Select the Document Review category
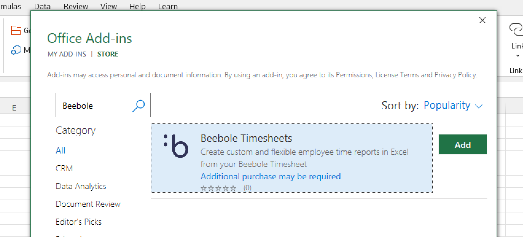The height and width of the screenshot is (237, 523). click(88, 204)
